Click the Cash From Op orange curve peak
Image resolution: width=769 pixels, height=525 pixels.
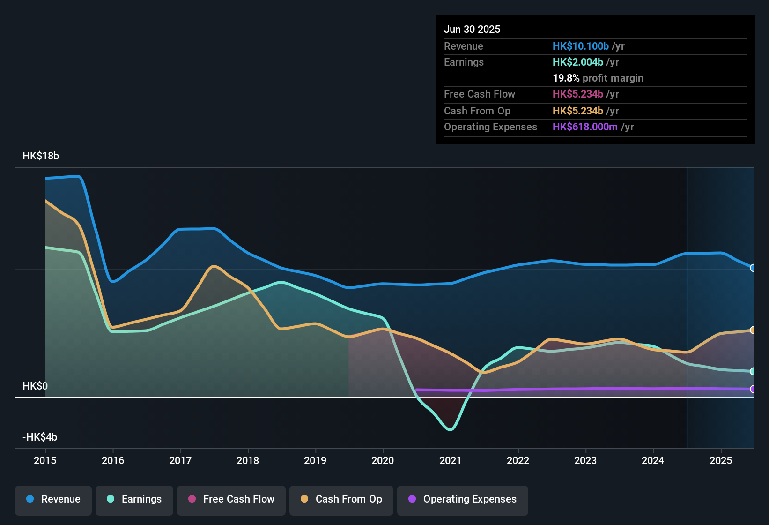(214, 266)
